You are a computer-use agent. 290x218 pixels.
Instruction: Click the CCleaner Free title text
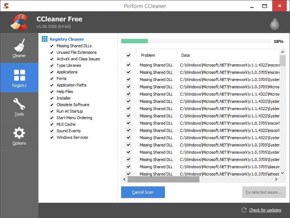59,19
